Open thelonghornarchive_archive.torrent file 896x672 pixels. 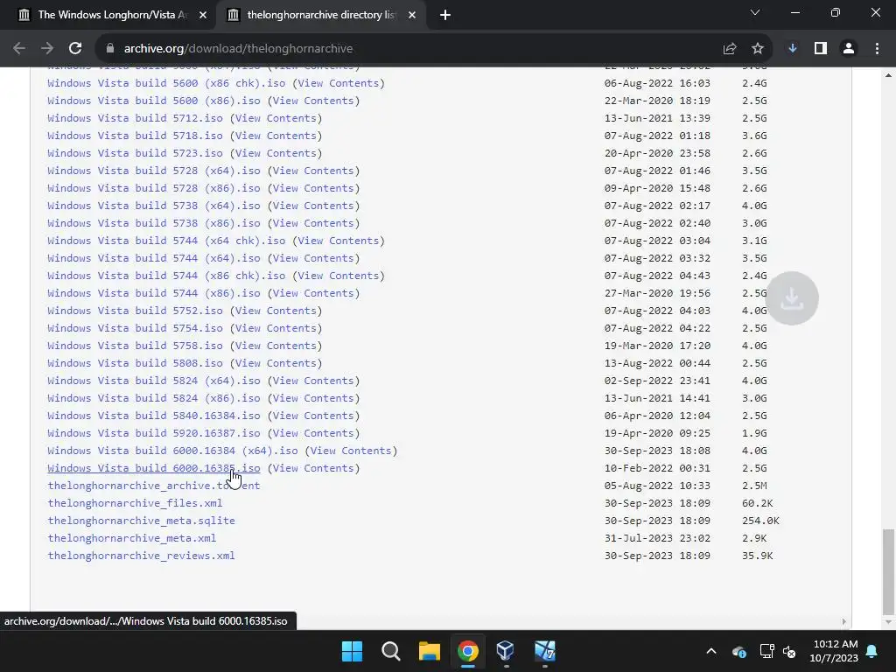[x=154, y=485]
